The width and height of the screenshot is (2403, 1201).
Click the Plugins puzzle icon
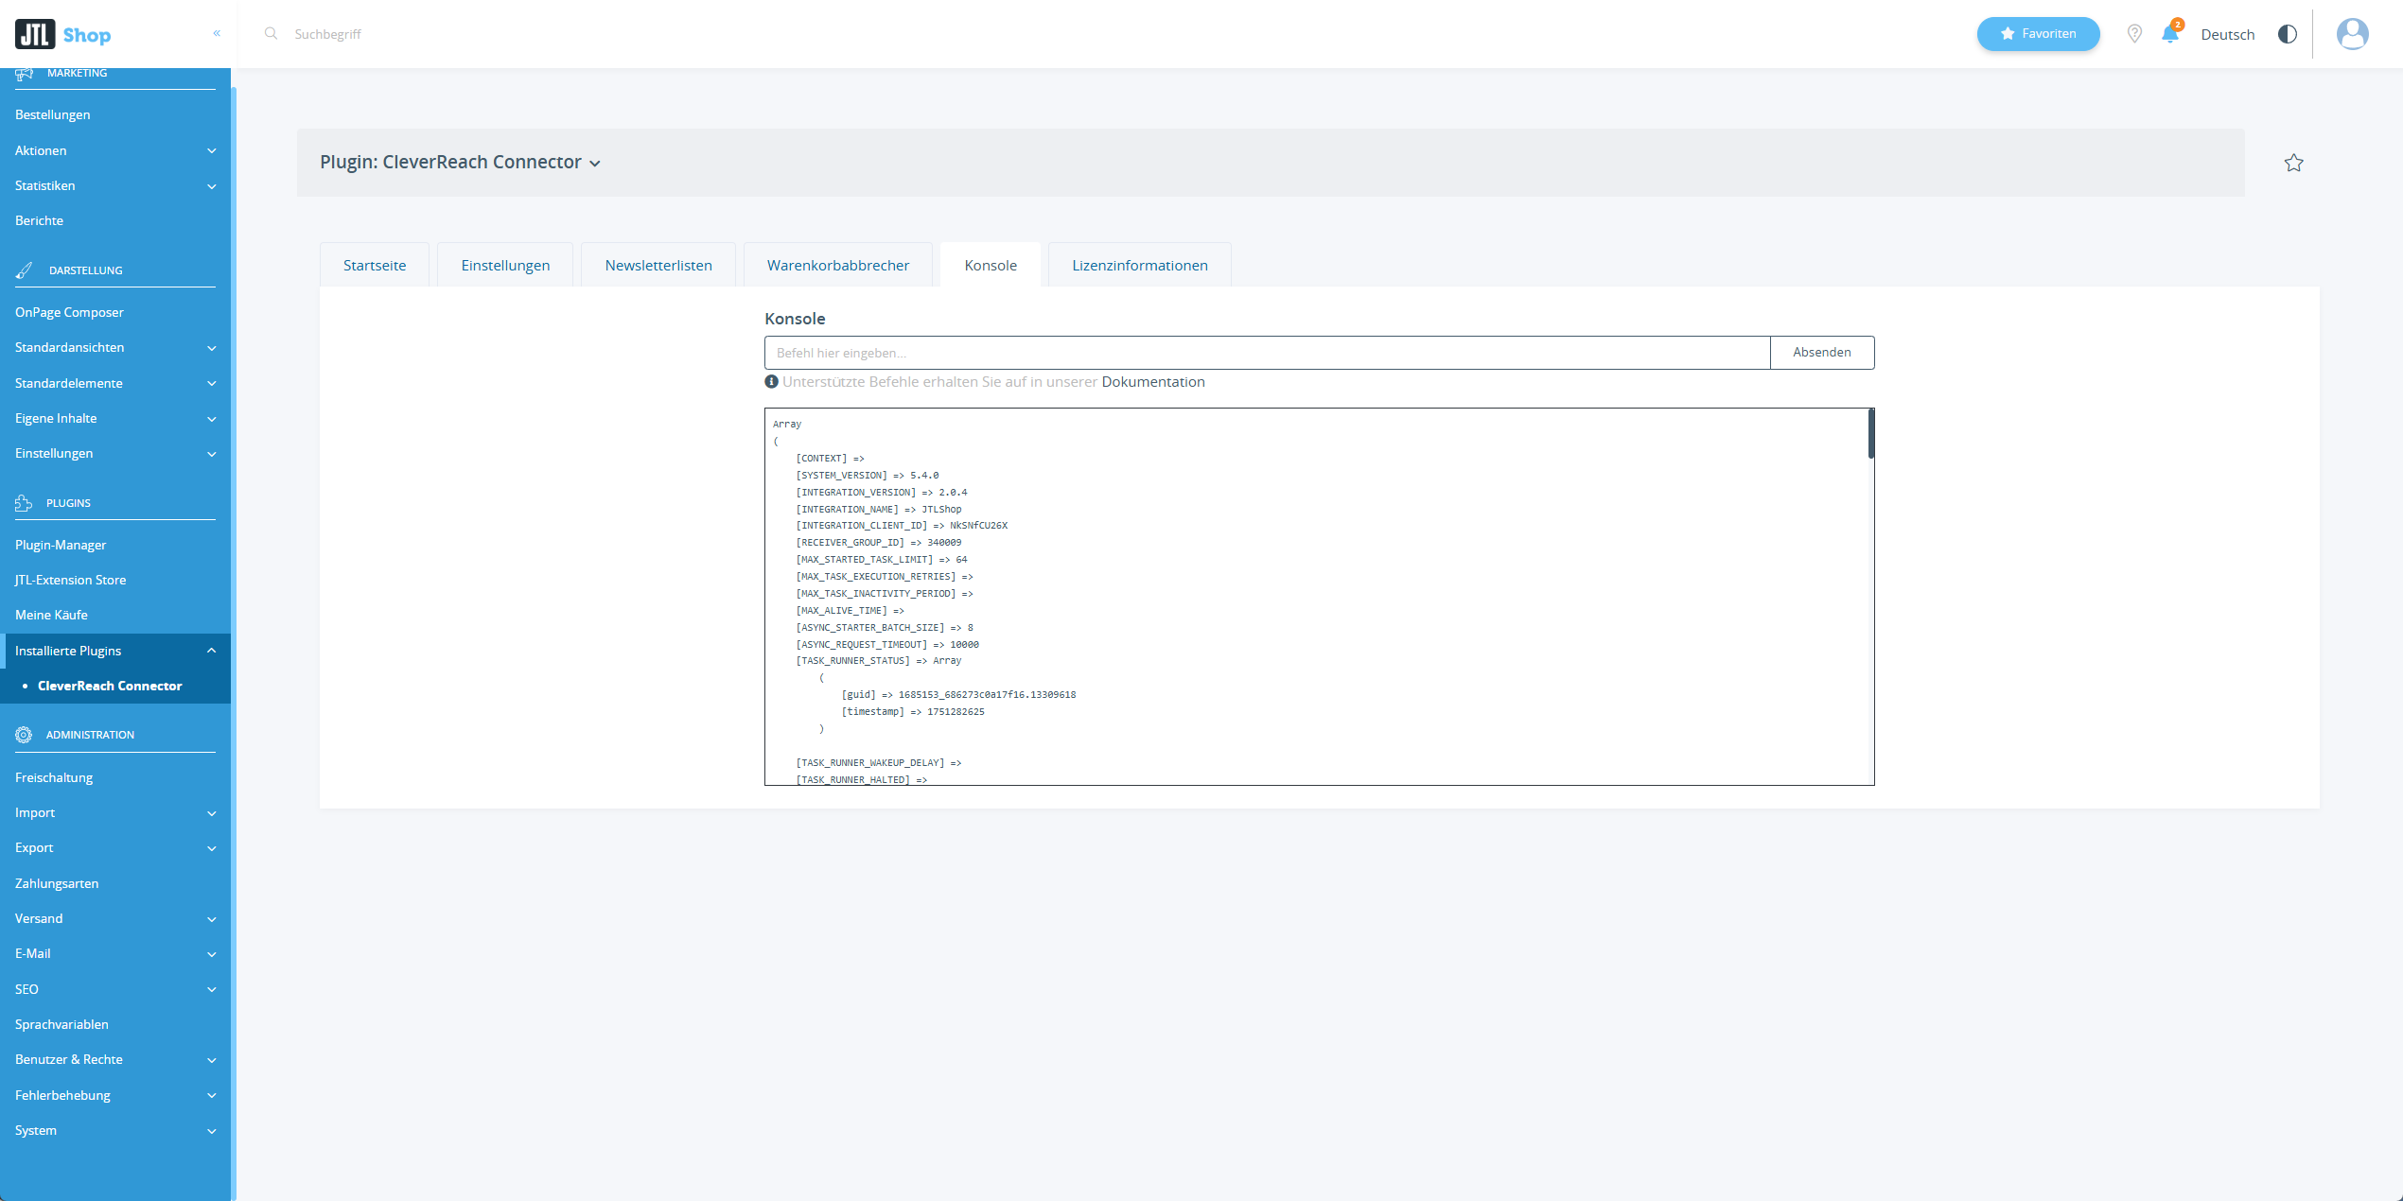(x=24, y=503)
